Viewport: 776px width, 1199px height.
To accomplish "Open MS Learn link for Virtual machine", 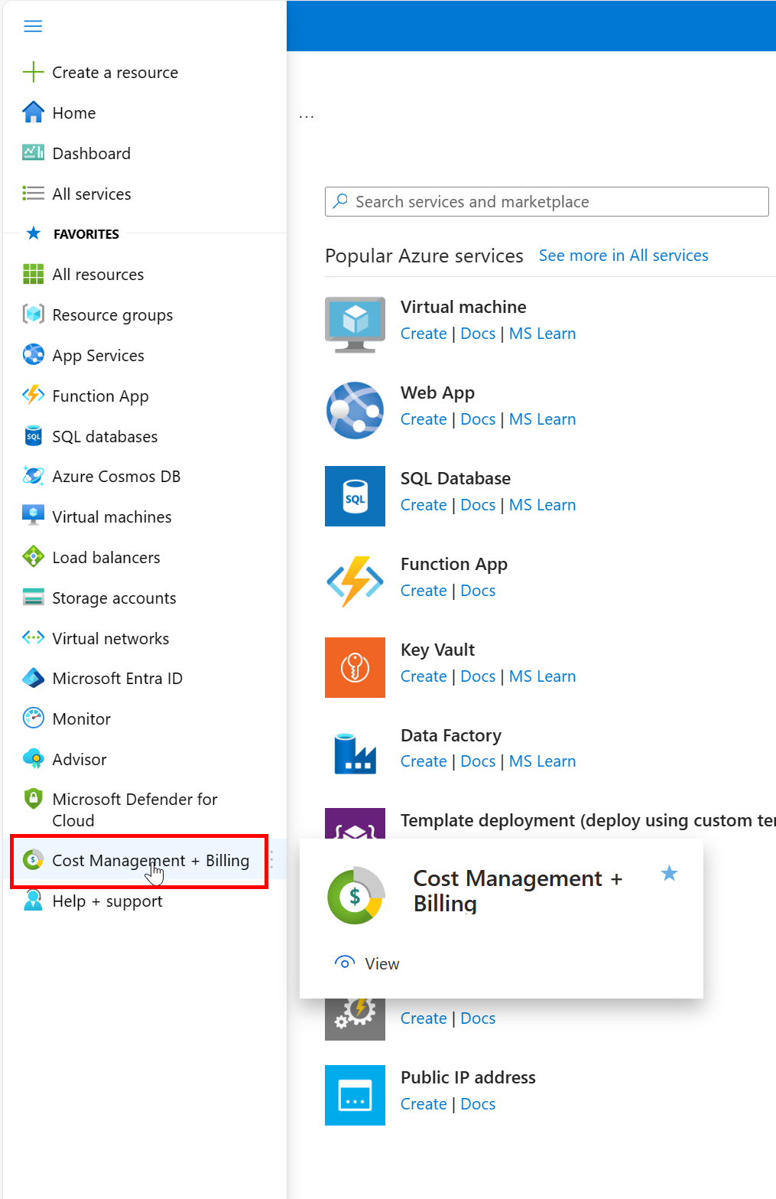I will coord(542,334).
